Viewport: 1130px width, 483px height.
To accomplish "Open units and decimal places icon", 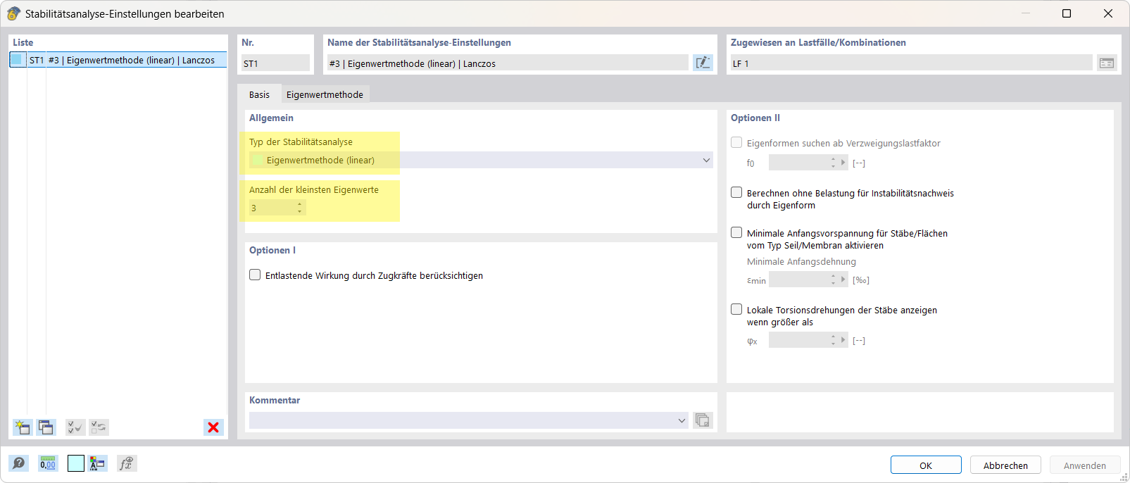I will coord(48,463).
